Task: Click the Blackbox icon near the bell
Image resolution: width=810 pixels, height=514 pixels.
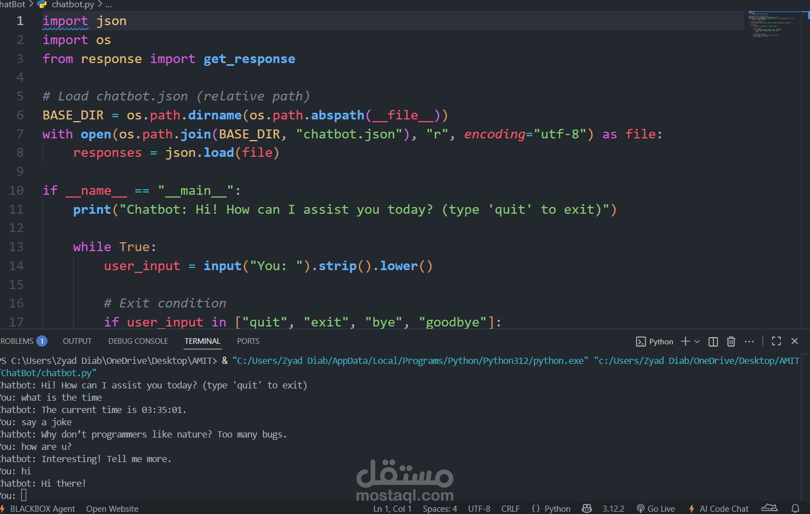Action: 769,508
